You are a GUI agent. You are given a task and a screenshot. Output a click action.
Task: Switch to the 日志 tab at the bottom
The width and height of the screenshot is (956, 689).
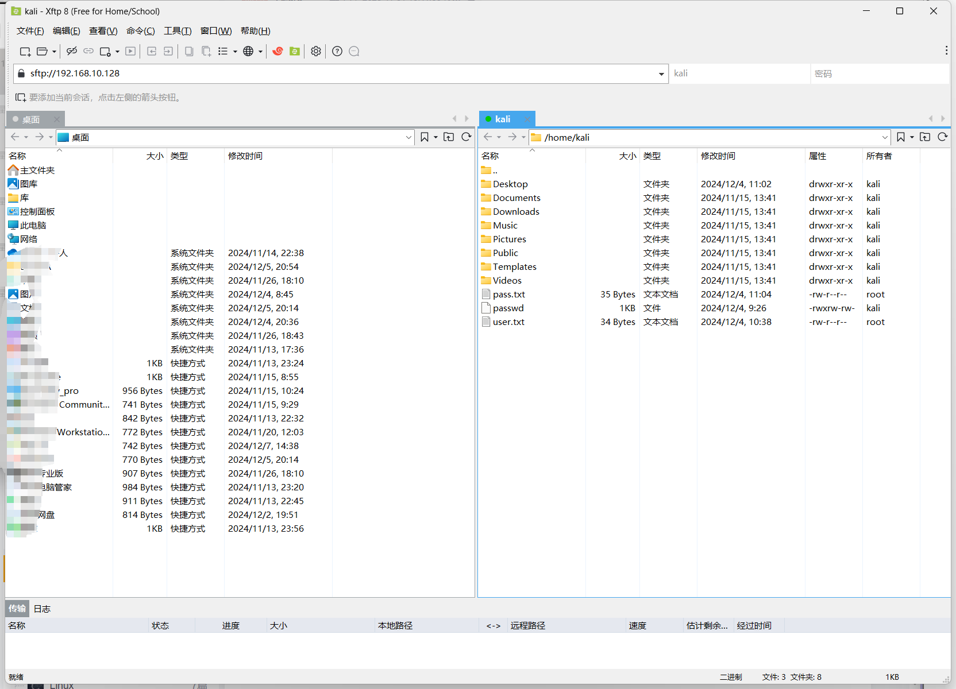pos(41,609)
